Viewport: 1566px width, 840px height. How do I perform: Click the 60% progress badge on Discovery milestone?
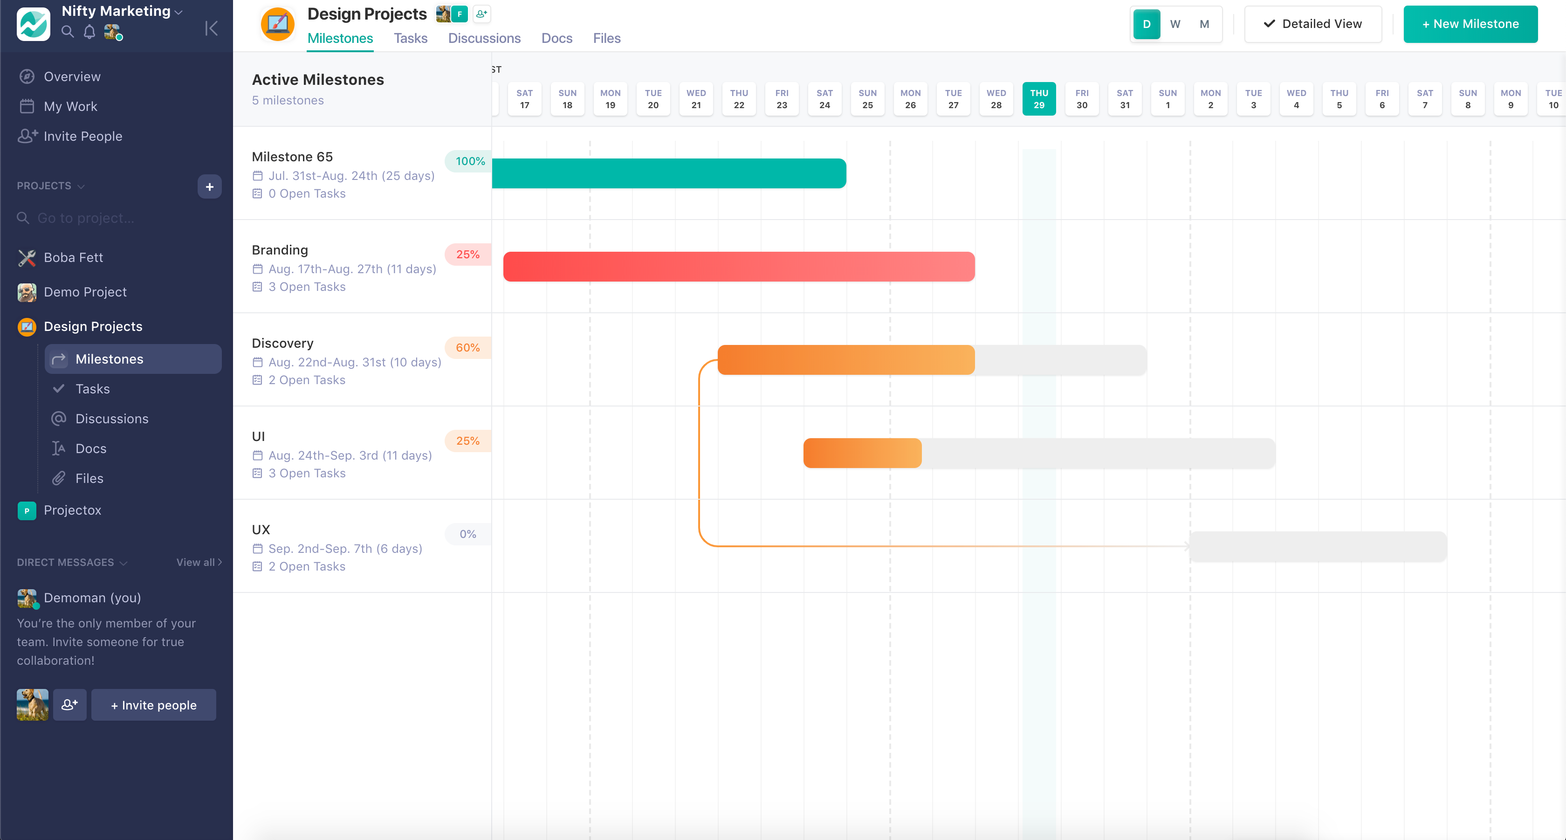pyautogui.click(x=467, y=348)
